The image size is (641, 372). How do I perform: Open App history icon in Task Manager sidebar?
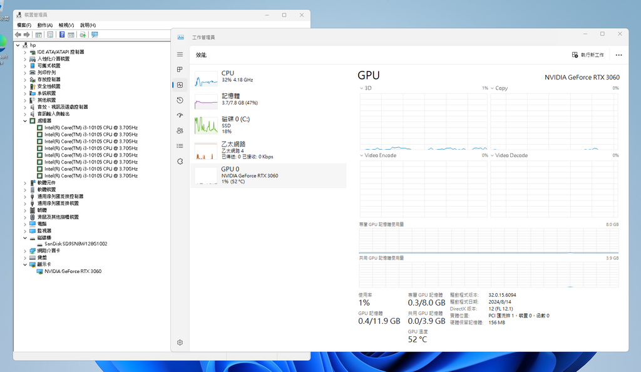tap(180, 100)
